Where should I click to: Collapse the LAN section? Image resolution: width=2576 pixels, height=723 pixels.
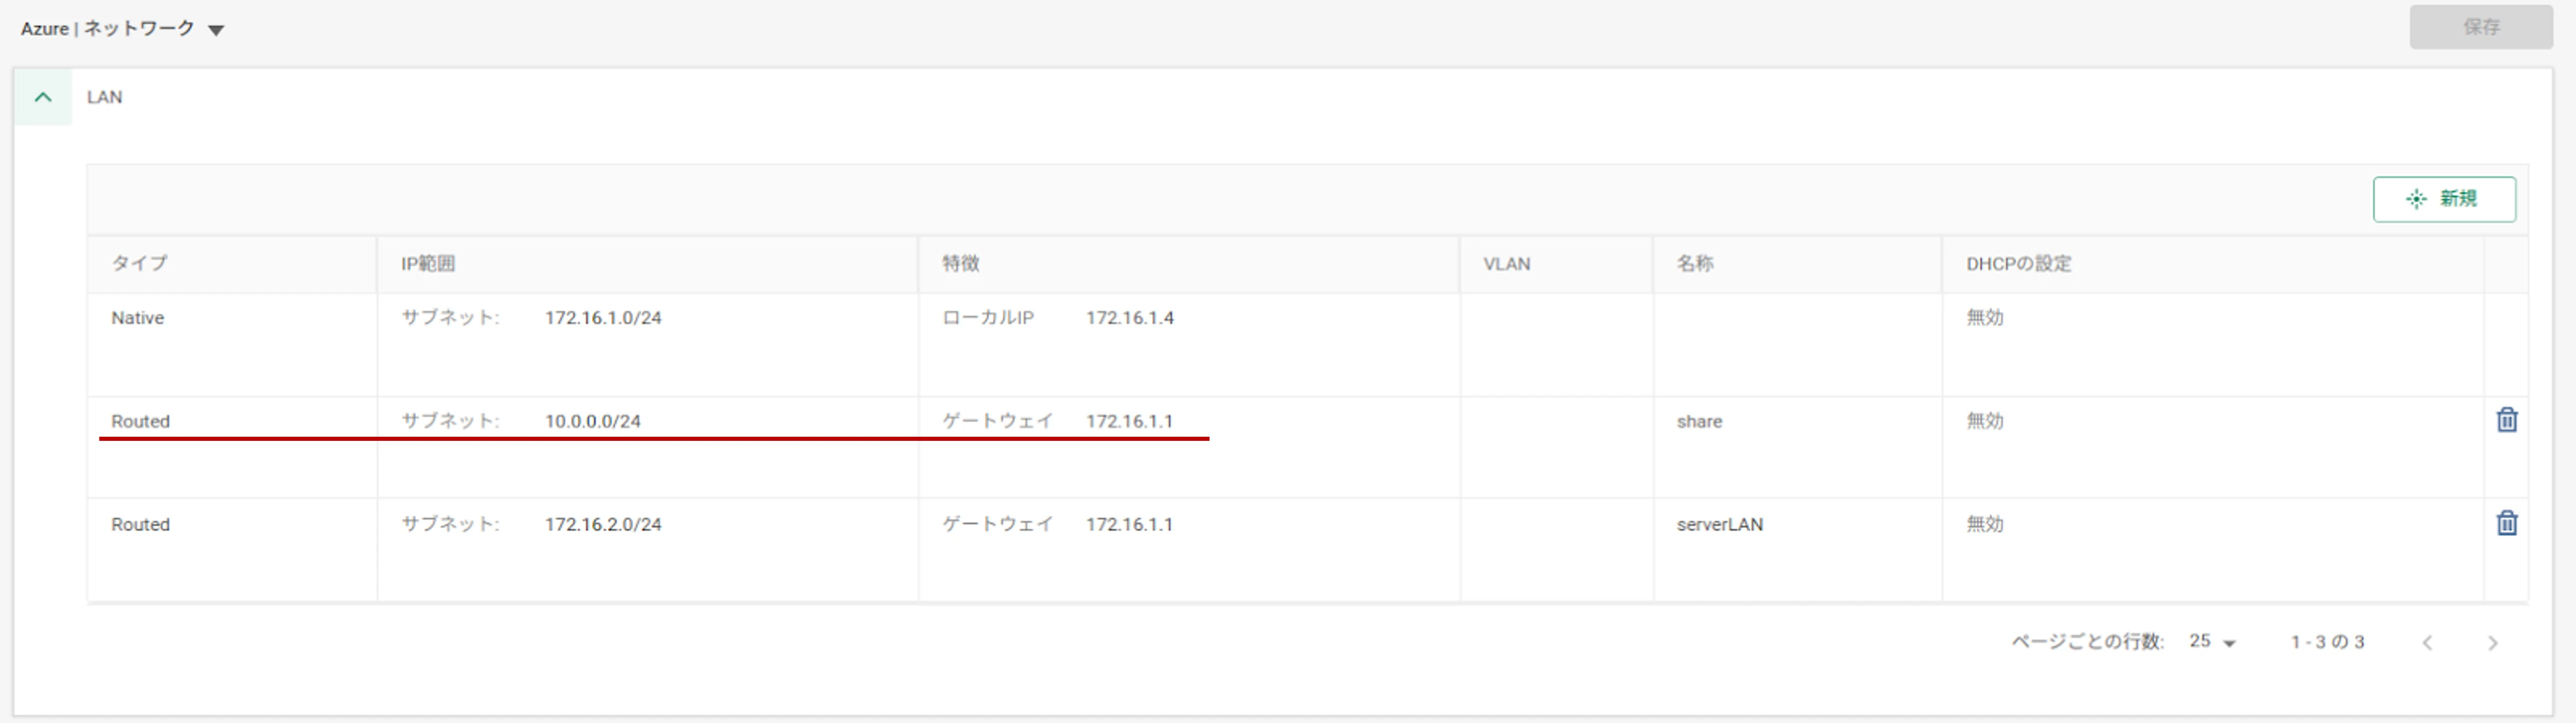(x=43, y=97)
